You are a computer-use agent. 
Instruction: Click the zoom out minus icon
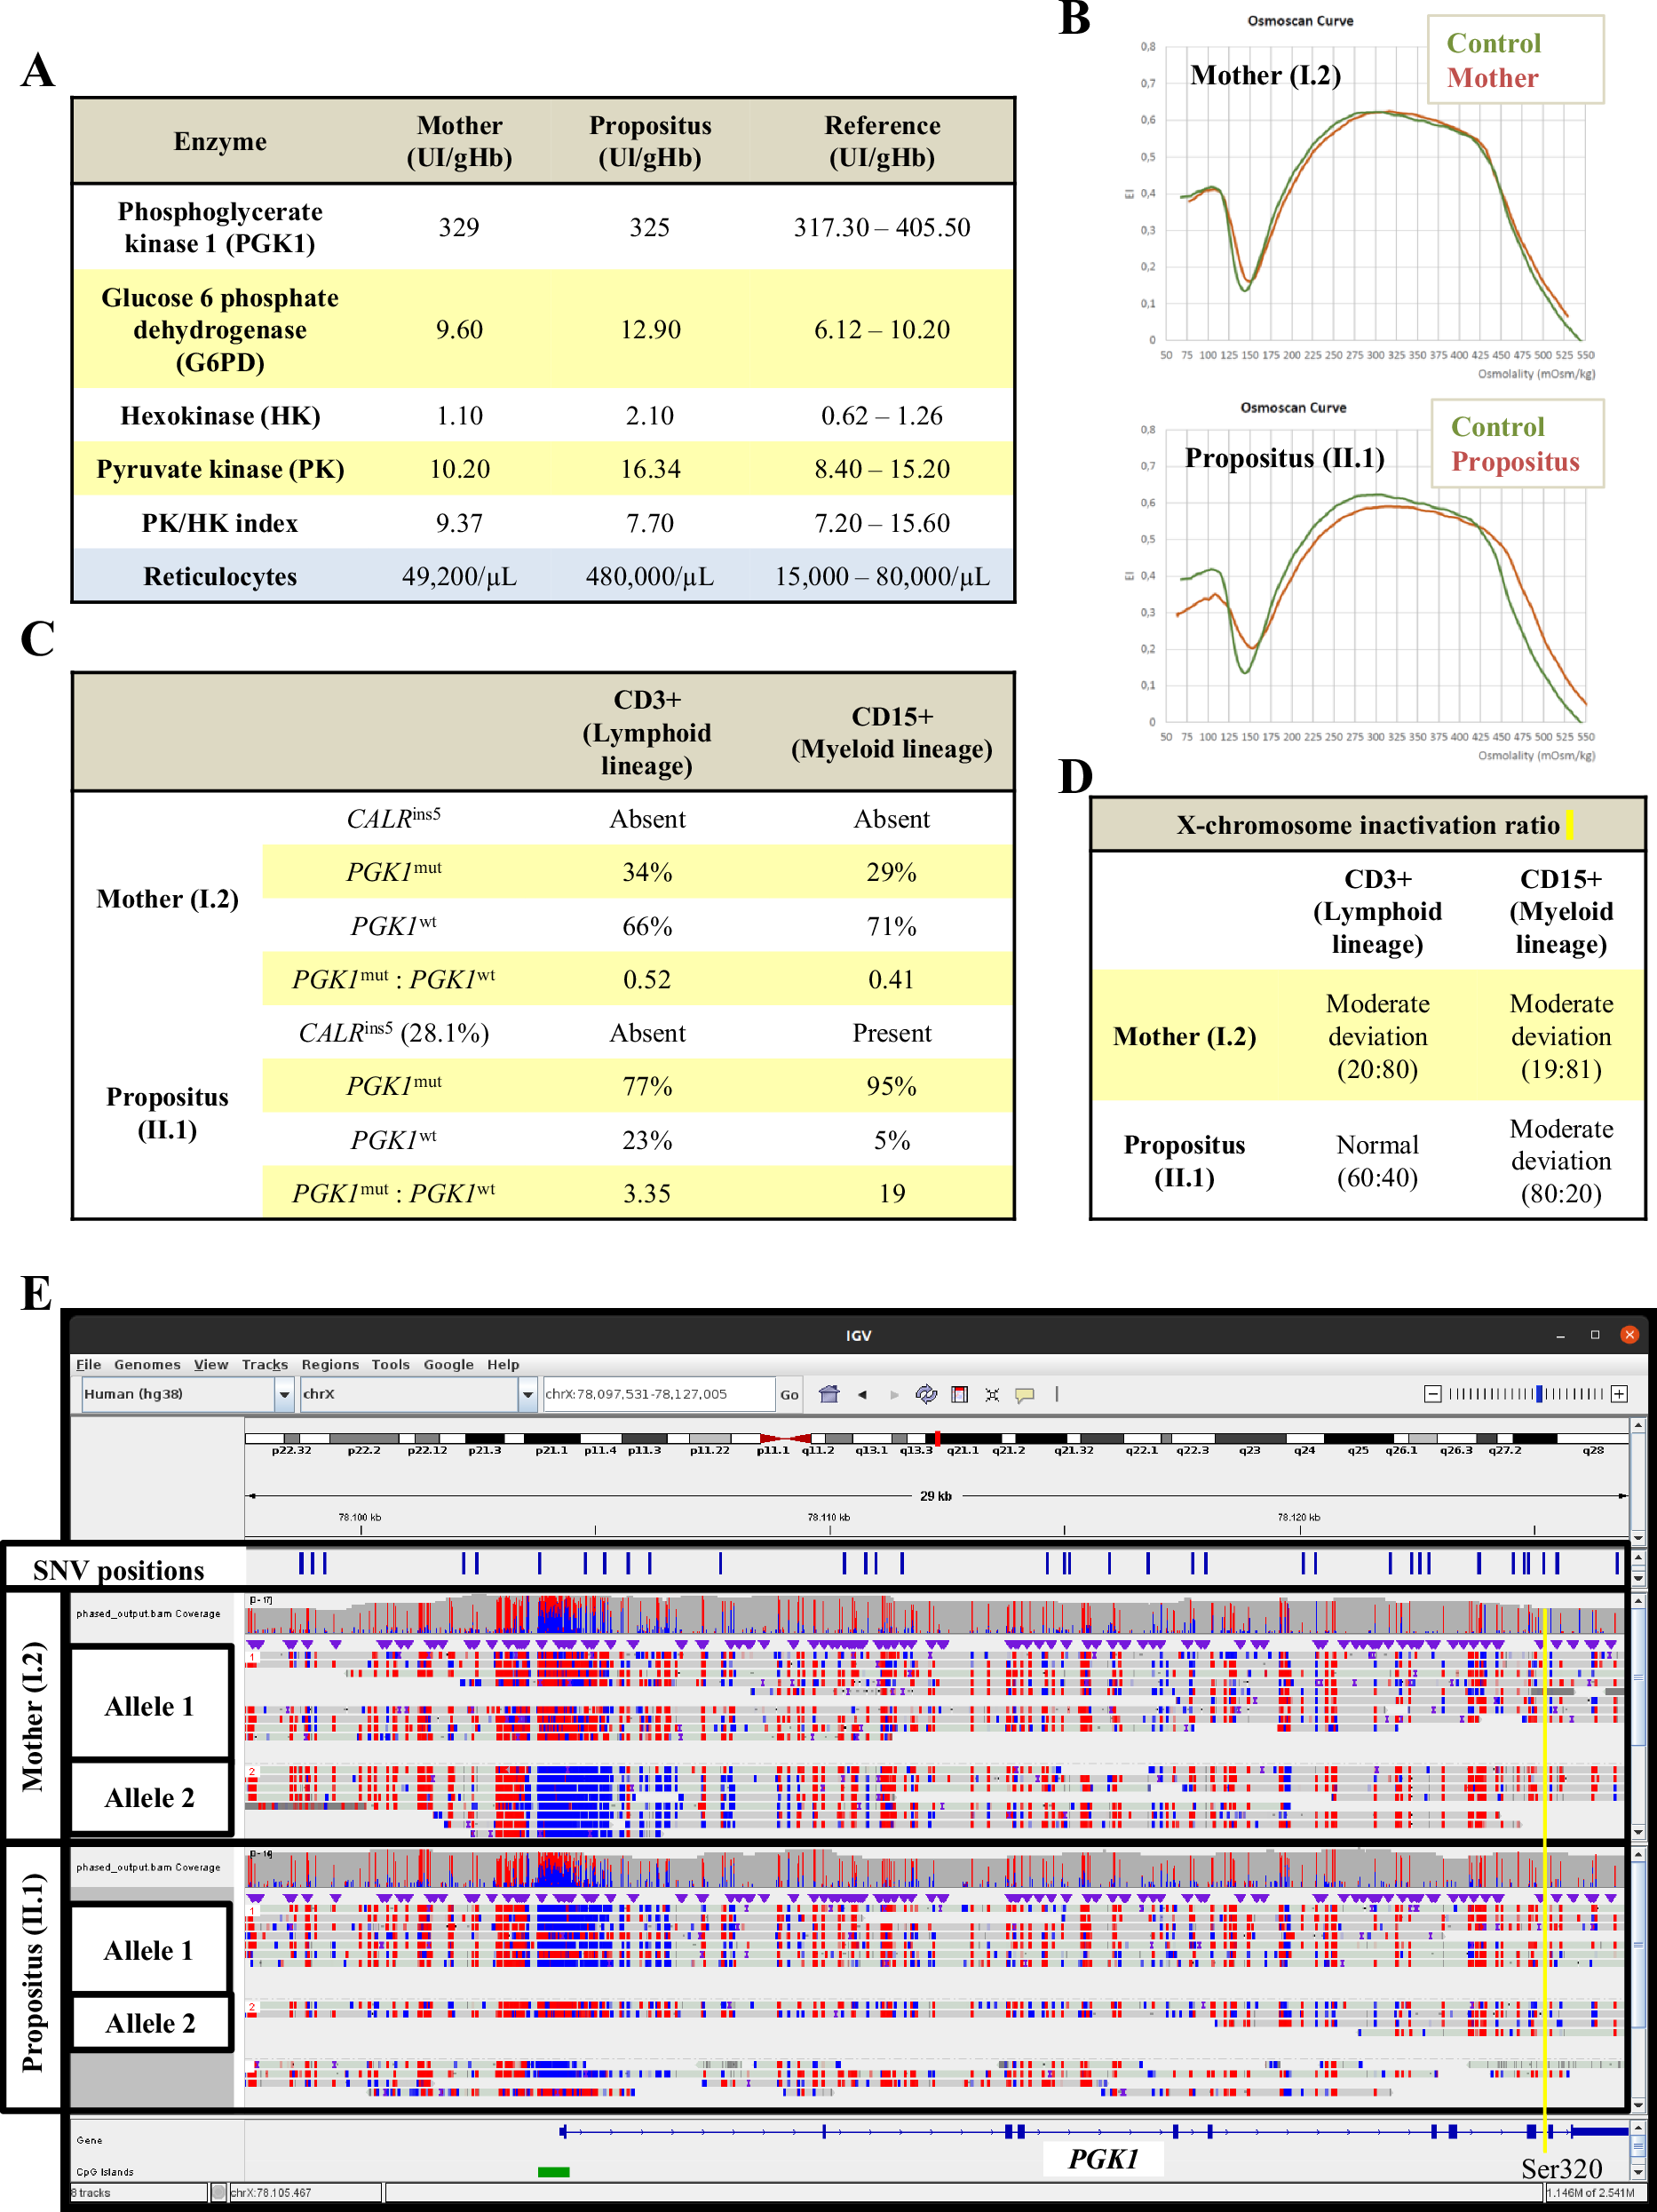(1432, 1394)
